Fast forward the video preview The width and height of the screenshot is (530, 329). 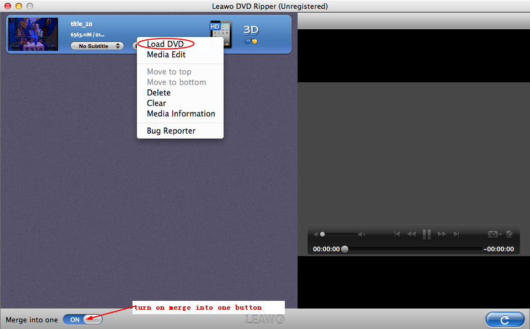(x=442, y=234)
